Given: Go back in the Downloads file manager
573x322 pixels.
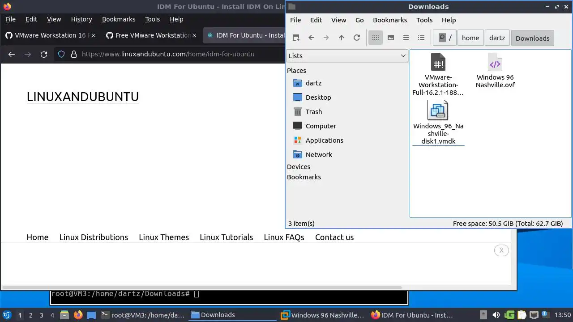Looking at the screenshot, I should tap(311, 38).
